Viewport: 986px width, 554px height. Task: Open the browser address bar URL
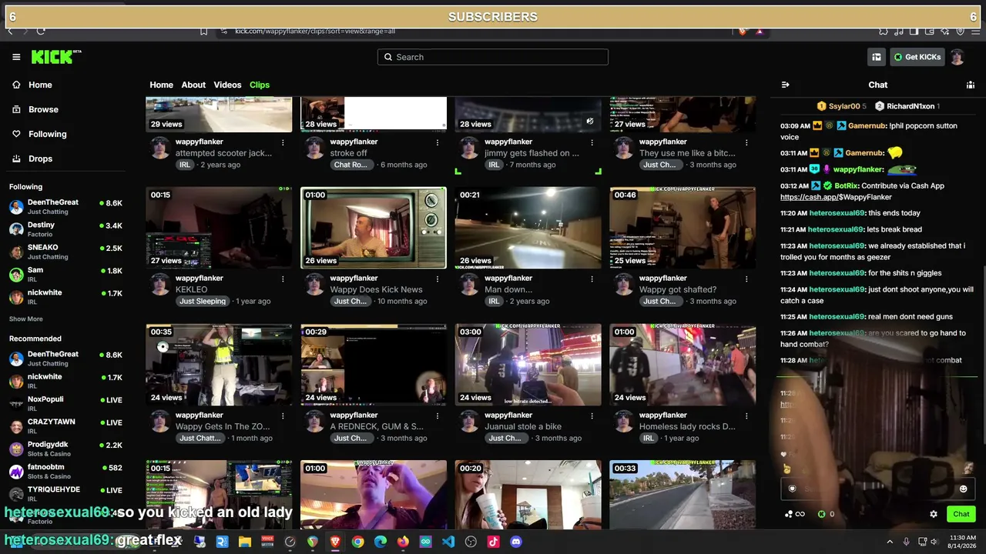pos(315,32)
